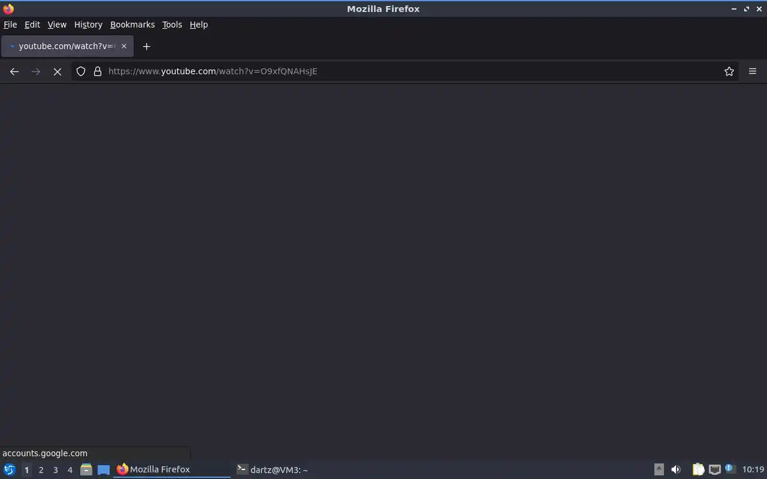Open the tray removable-media eject icon

659,469
